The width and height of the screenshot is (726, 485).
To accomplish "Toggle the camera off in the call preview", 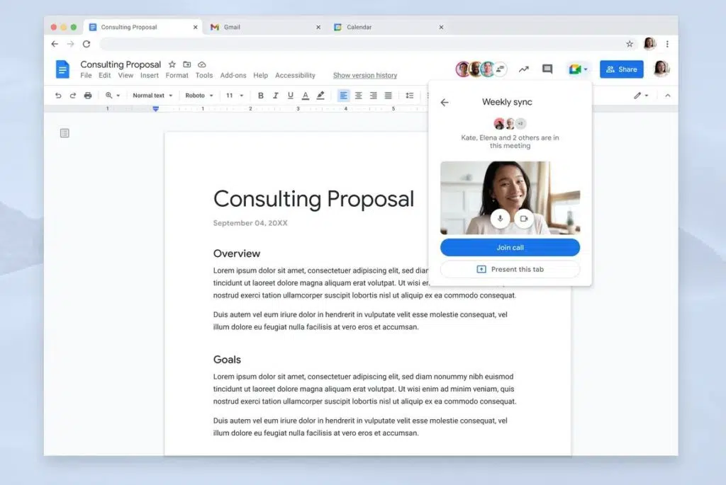I will [524, 219].
